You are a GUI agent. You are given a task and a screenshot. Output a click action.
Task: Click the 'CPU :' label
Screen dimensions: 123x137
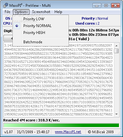pyautogui.click(x=8, y=23)
